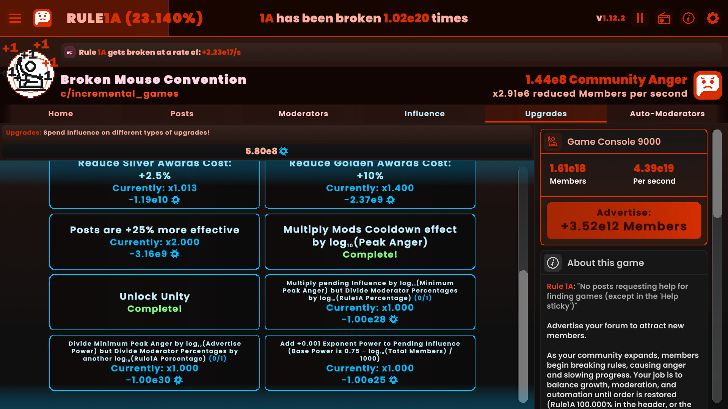Click the Broken Mouse Convention avatar

(30, 74)
